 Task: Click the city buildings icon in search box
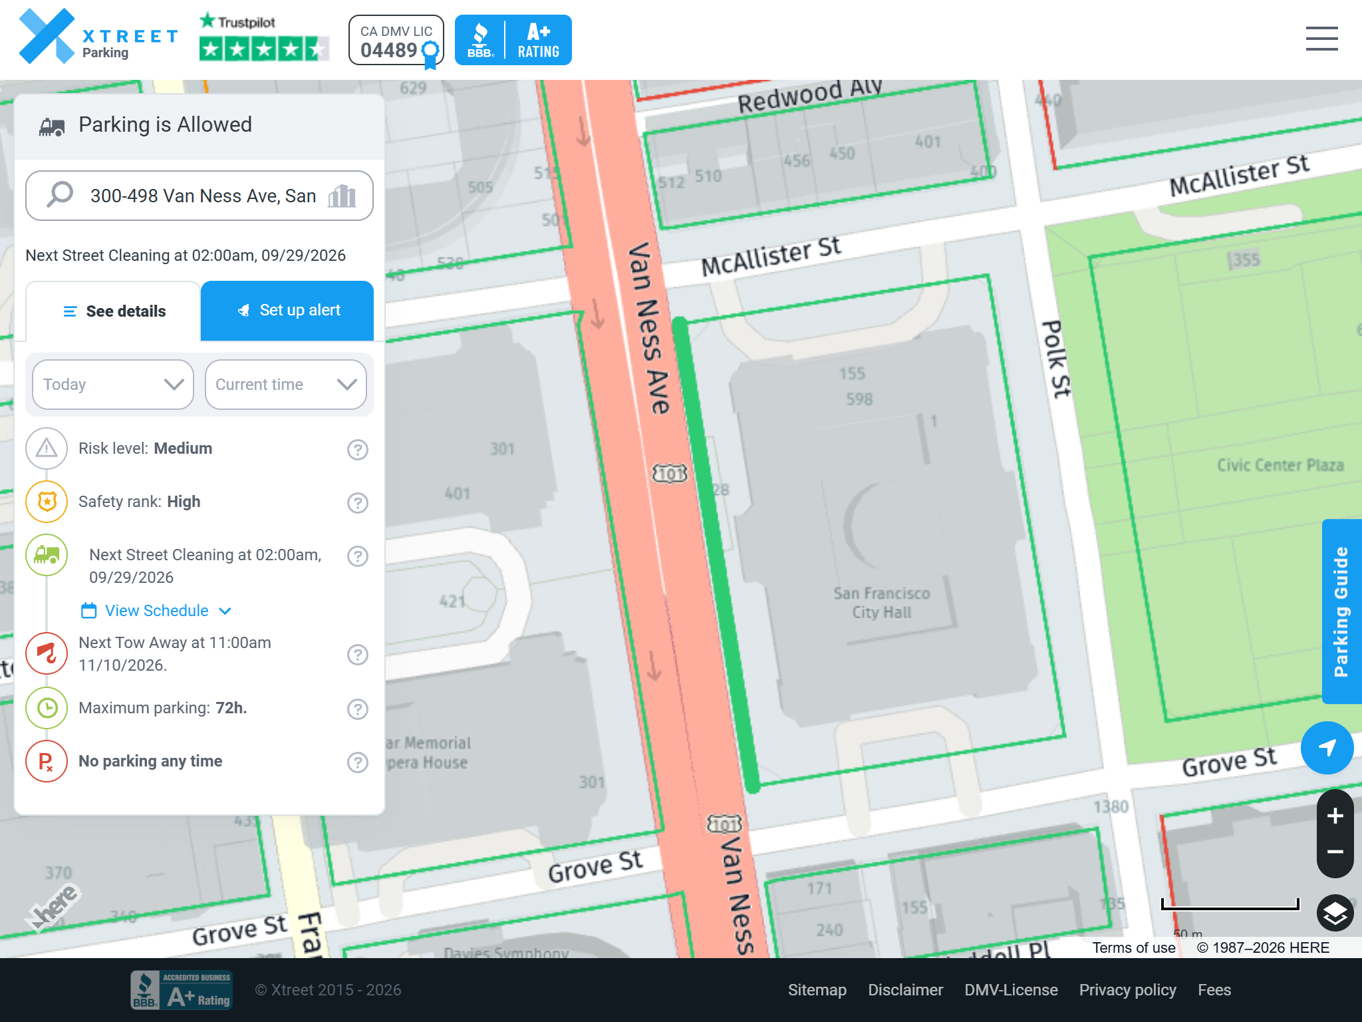tap(342, 196)
